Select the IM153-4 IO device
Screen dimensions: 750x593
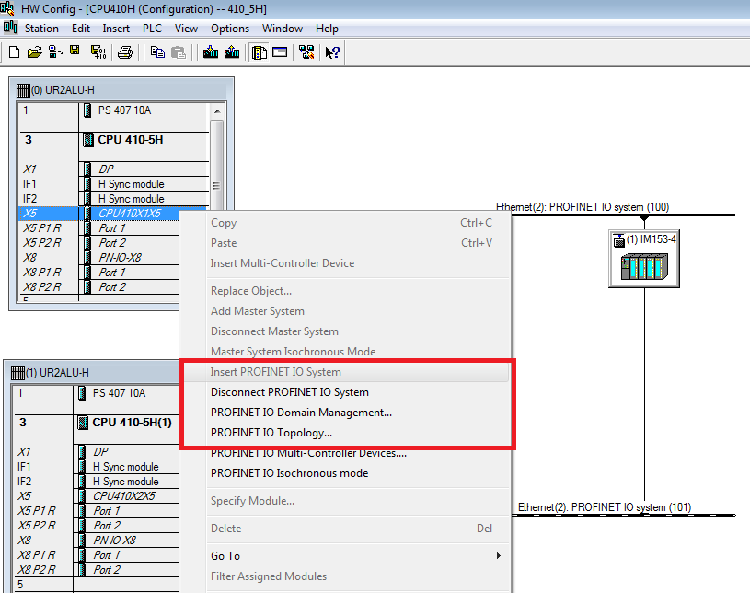point(644,259)
